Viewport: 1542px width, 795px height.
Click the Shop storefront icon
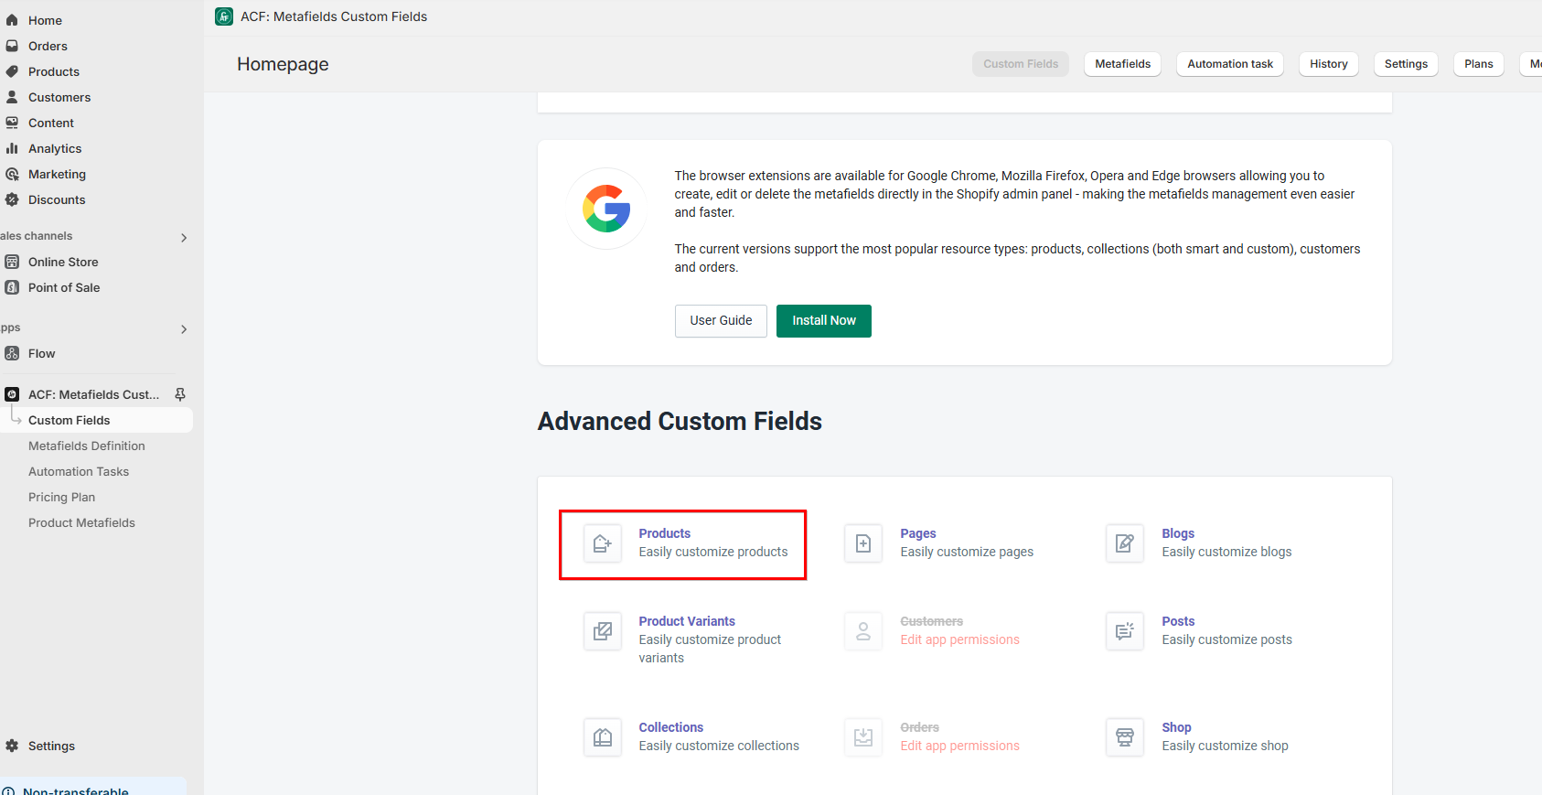pos(1125,737)
